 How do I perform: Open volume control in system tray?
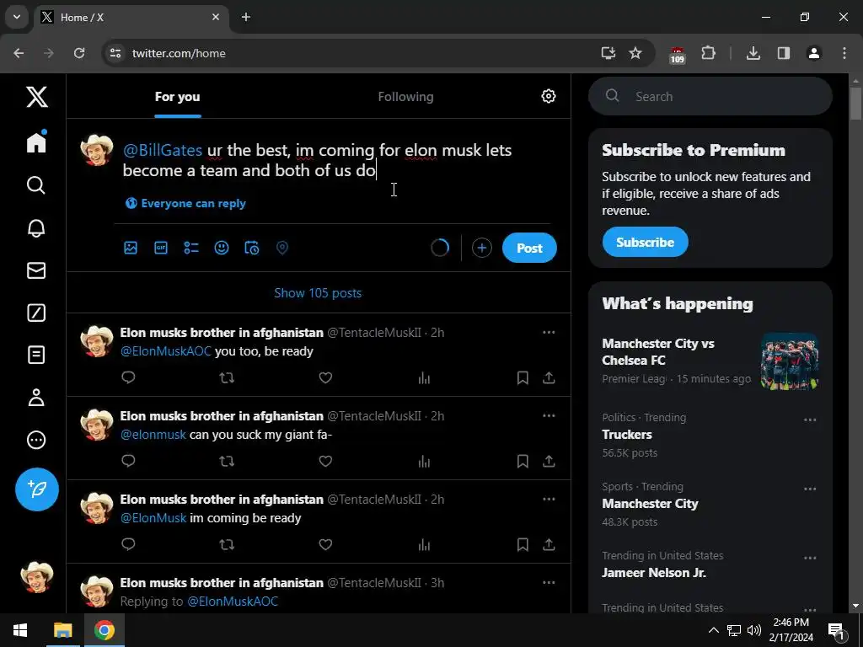point(754,630)
